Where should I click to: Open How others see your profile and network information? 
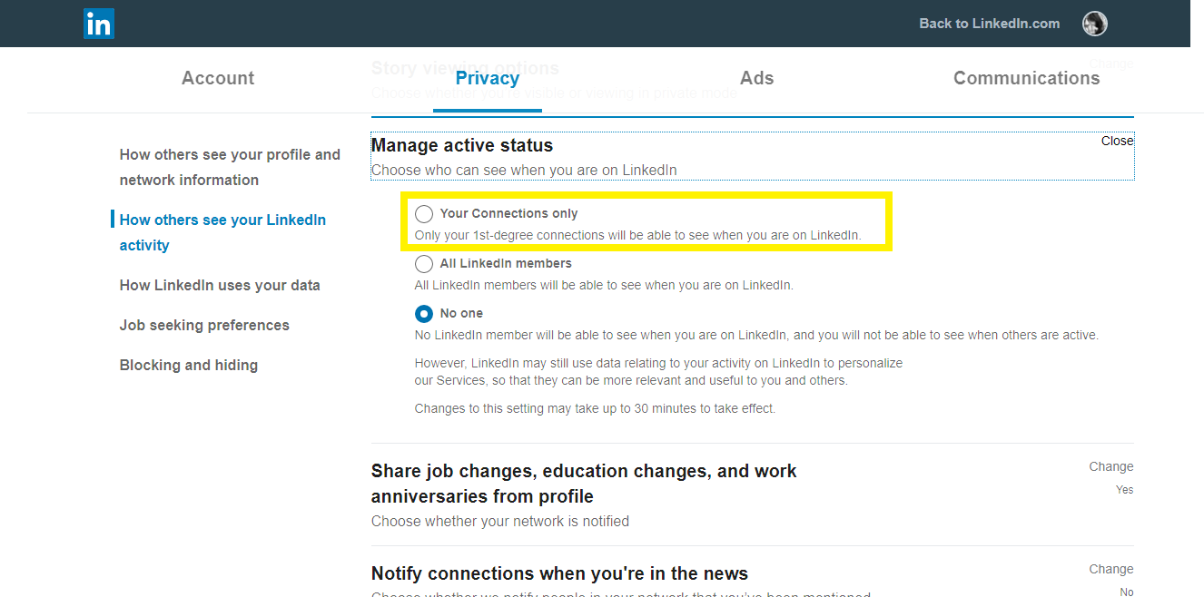pos(230,167)
